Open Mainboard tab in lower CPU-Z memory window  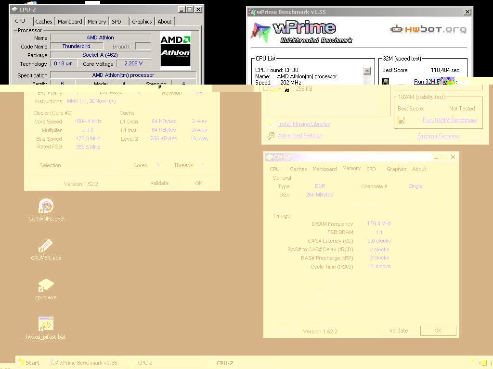tap(324, 169)
